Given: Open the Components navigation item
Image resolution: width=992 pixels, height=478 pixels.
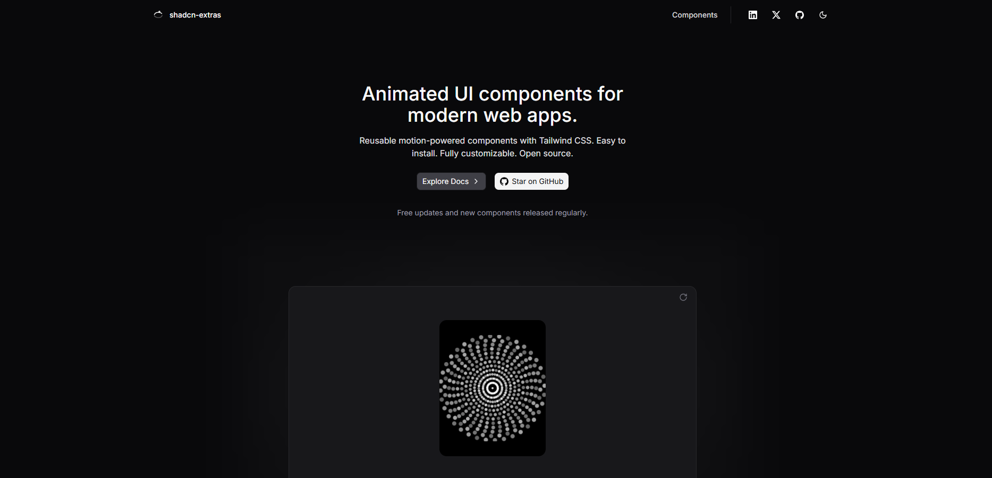Looking at the screenshot, I should 694,15.
